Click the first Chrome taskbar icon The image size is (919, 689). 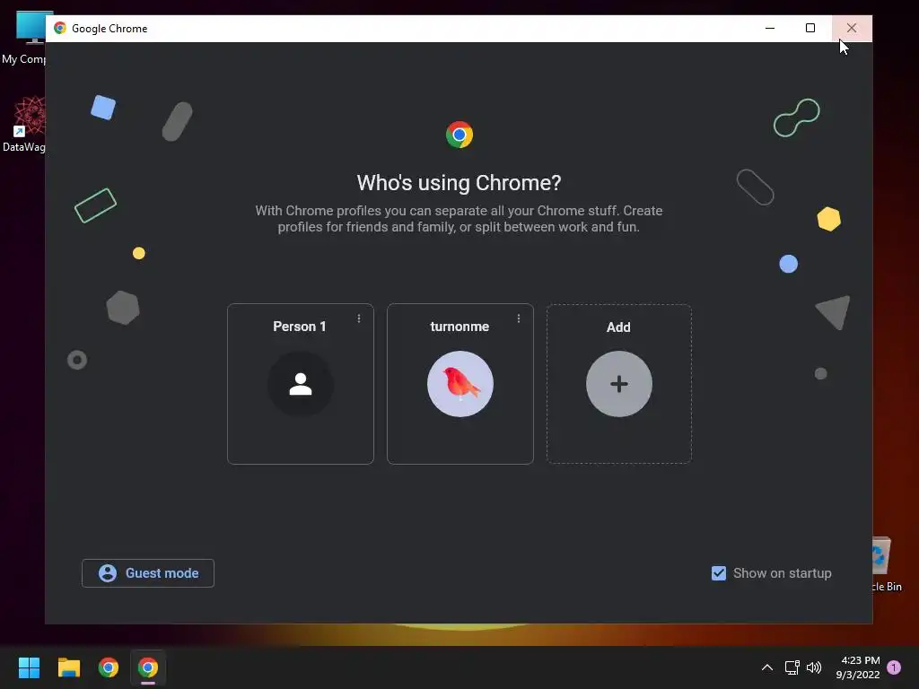click(x=109, y=667)
